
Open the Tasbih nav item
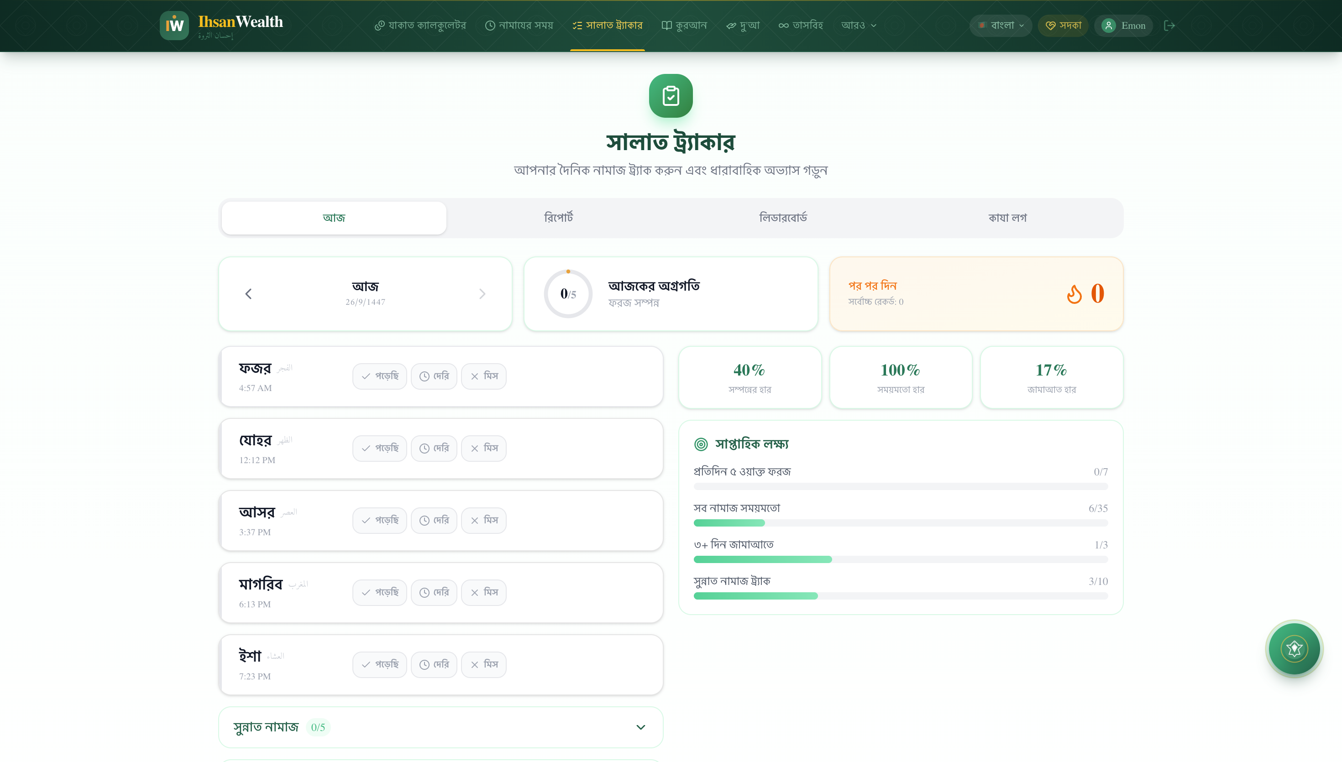click(801, 26)
